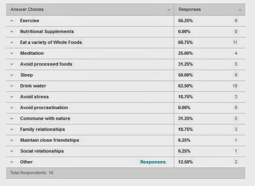
Task: Expand Maintain close friendships row arrow
Action: click(12, 141)
